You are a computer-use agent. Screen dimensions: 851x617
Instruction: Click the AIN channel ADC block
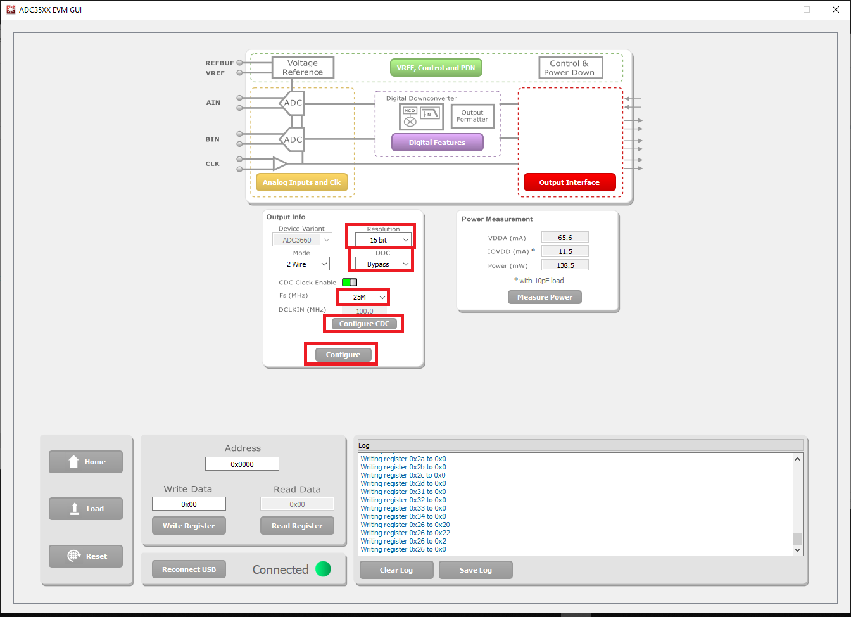click(292, 103)
